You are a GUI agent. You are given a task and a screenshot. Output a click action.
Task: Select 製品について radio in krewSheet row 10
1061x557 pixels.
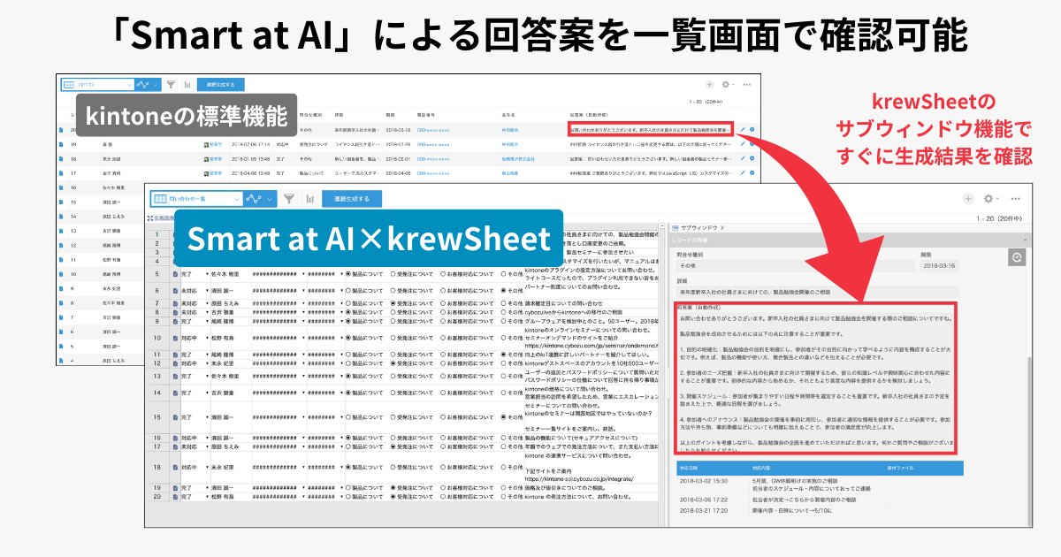[348, 338]
